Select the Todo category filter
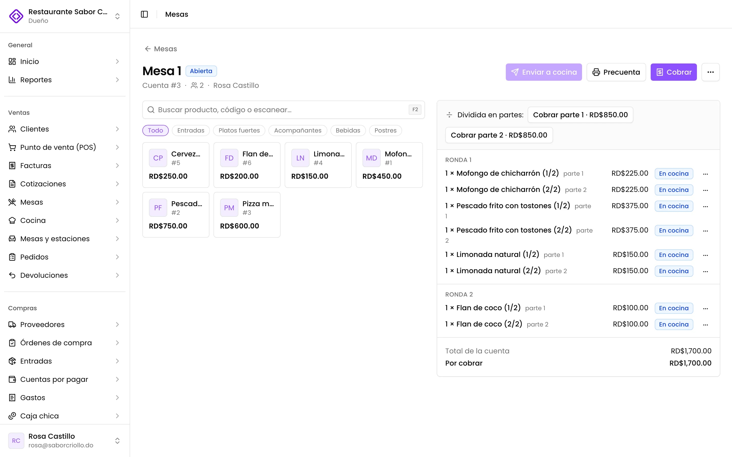This screenshot has height=457, width=732. click(156, 130)
